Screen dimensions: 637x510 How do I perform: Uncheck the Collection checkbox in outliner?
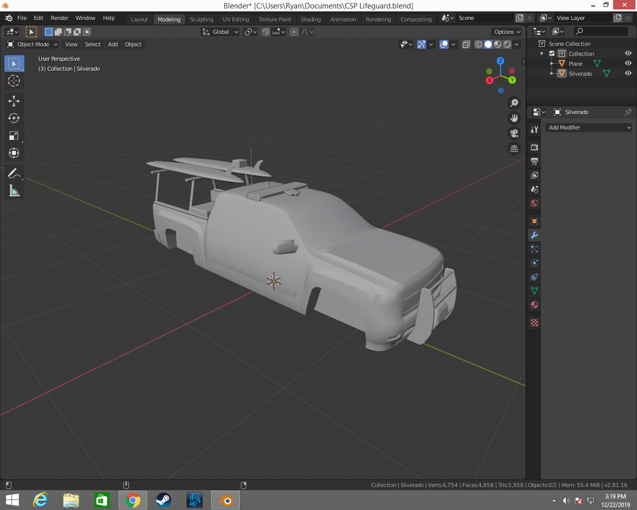click(552, 53)
